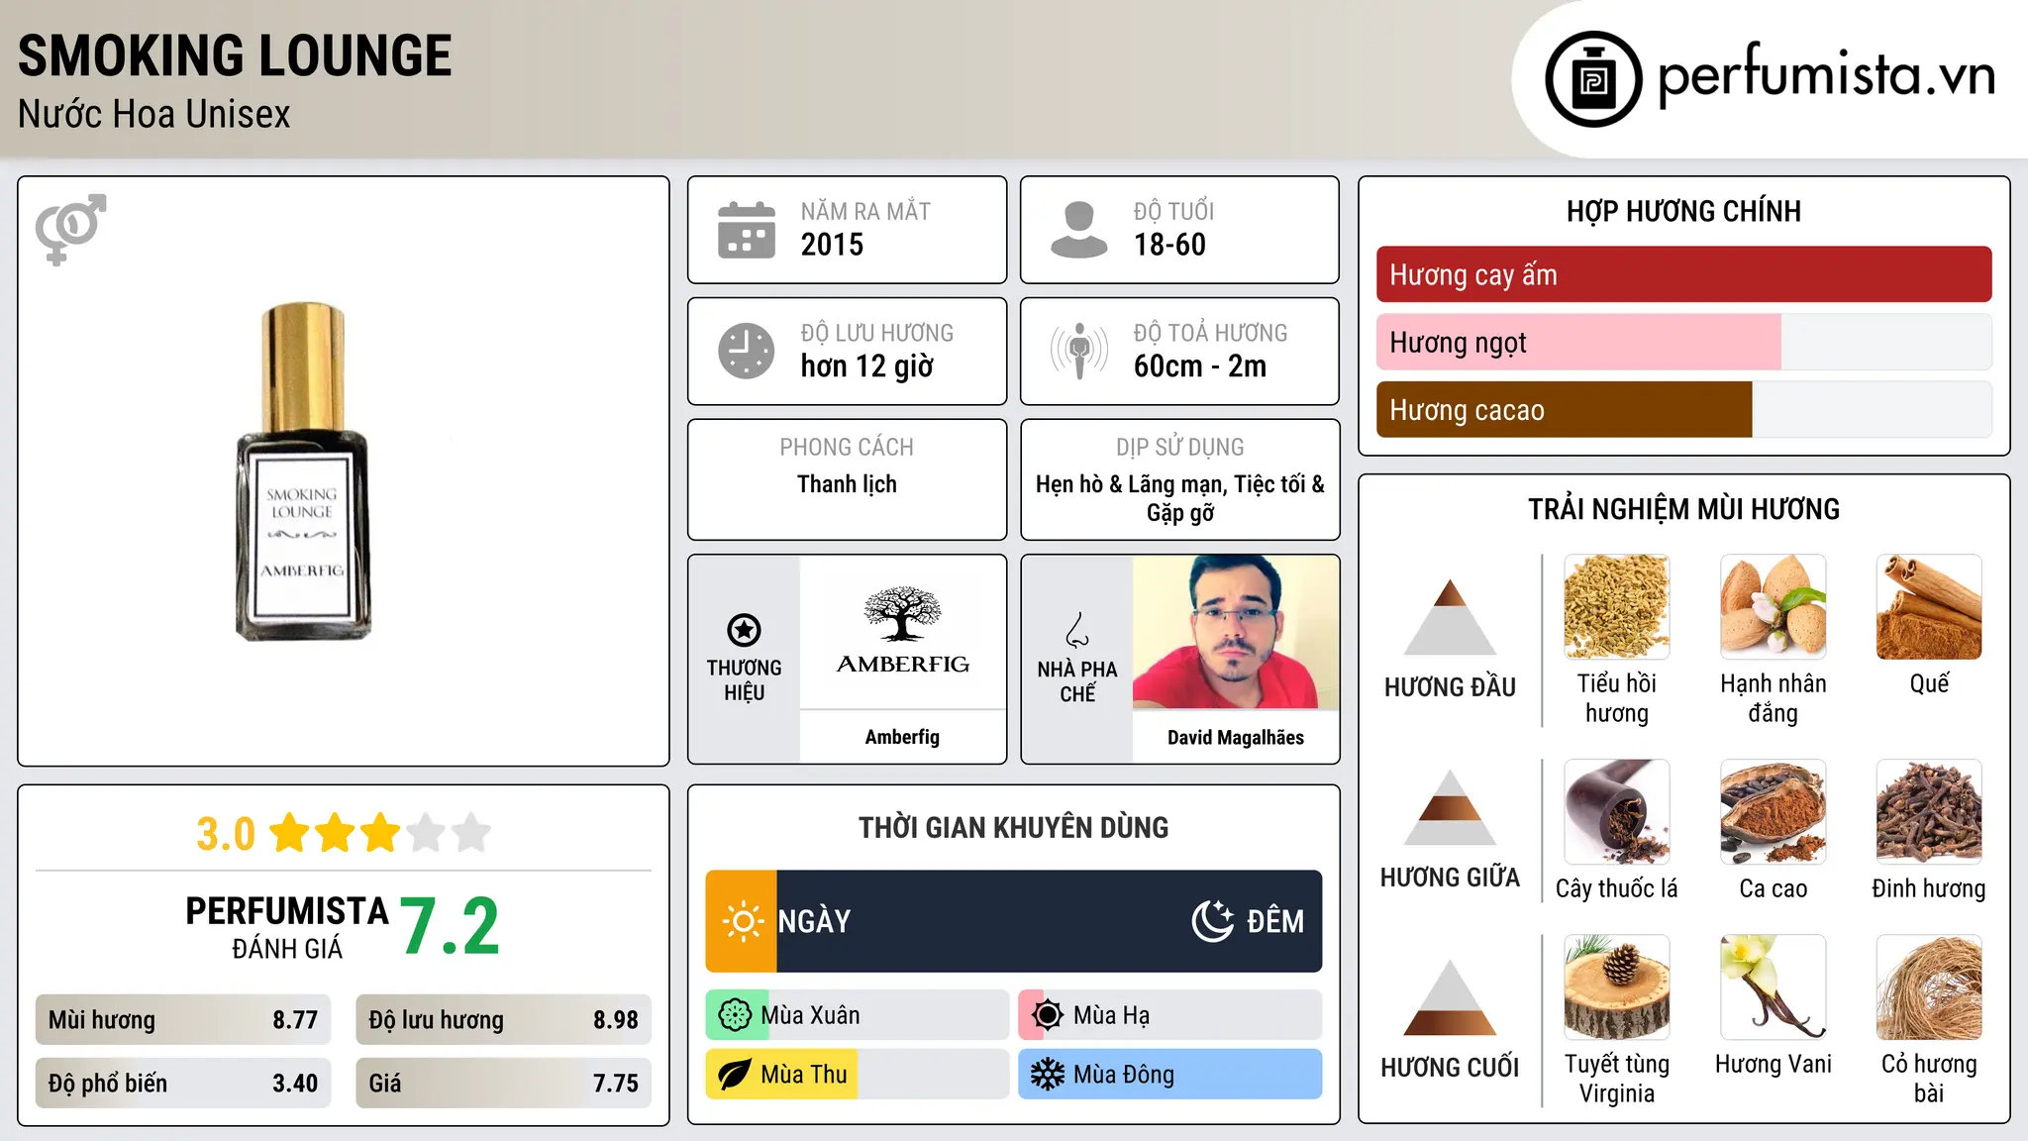Click the leaf icon for Mùa Thu
The image size is (2028, 1141).
(x=735, y=1075)
